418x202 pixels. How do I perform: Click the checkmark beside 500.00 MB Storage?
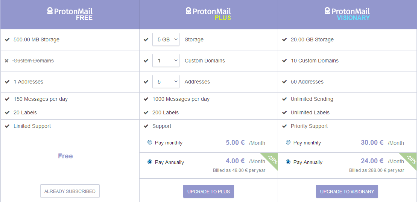7,39
